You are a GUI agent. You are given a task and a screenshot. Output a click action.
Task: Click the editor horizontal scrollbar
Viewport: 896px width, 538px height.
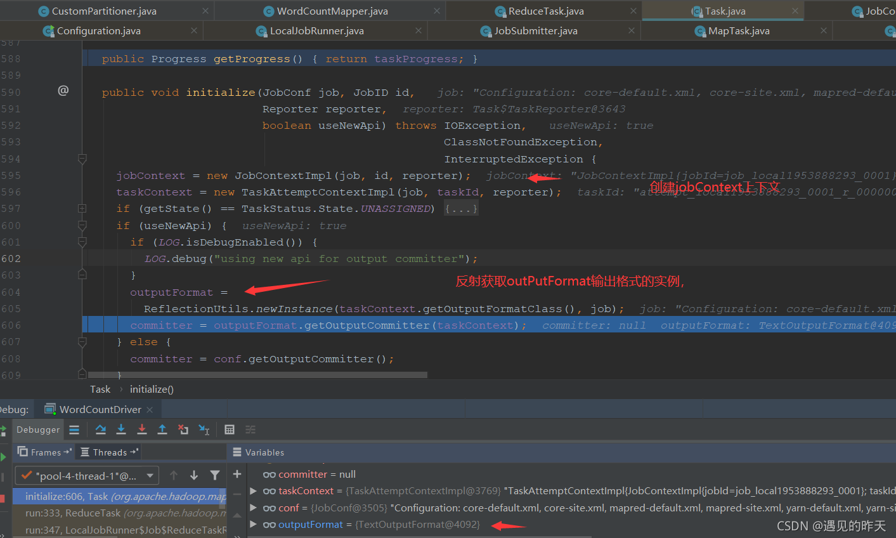click(257, 375)
